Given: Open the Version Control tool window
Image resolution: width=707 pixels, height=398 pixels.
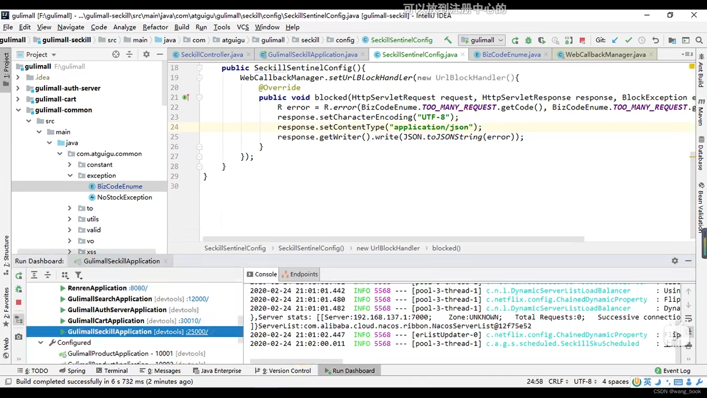Looking at the screenshot, I should click(283, 370).
